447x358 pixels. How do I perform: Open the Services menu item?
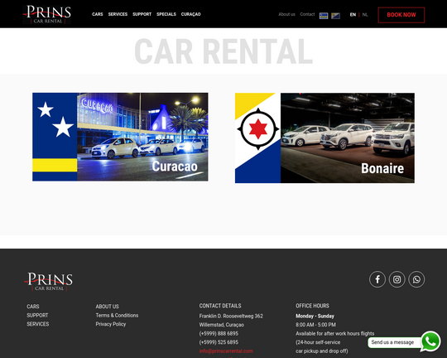(118, 14)
